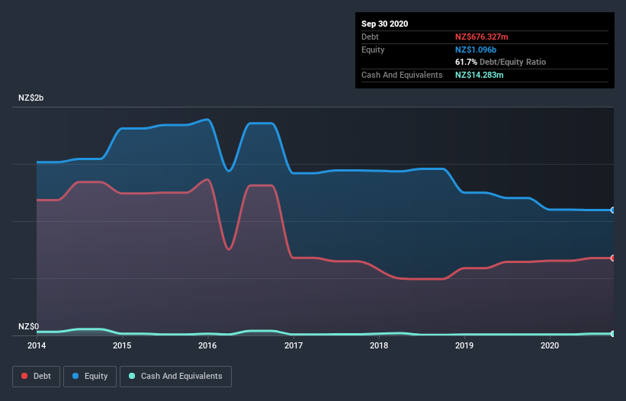Click Cash And Equivalents label in tooltip
Image resolution: width=626 pixels, height=401 pixels.
click(402, 75)
